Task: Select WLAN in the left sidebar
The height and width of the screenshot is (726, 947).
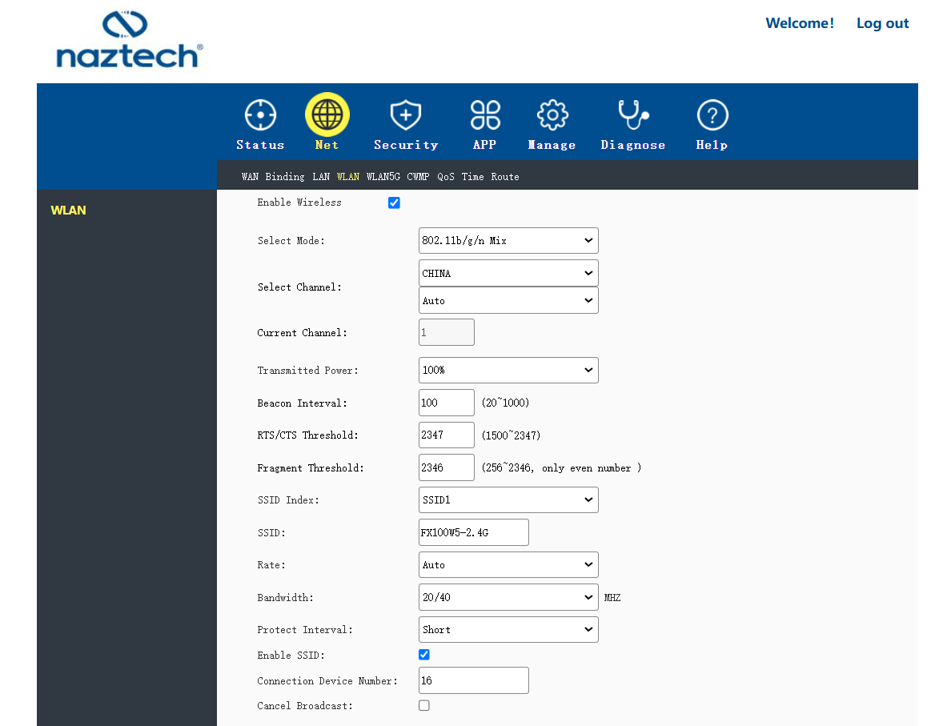Action: tap(68, 211)
